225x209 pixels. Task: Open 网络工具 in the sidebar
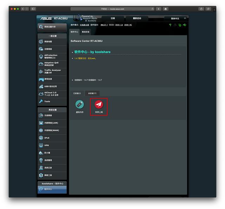tap(52, 175)
